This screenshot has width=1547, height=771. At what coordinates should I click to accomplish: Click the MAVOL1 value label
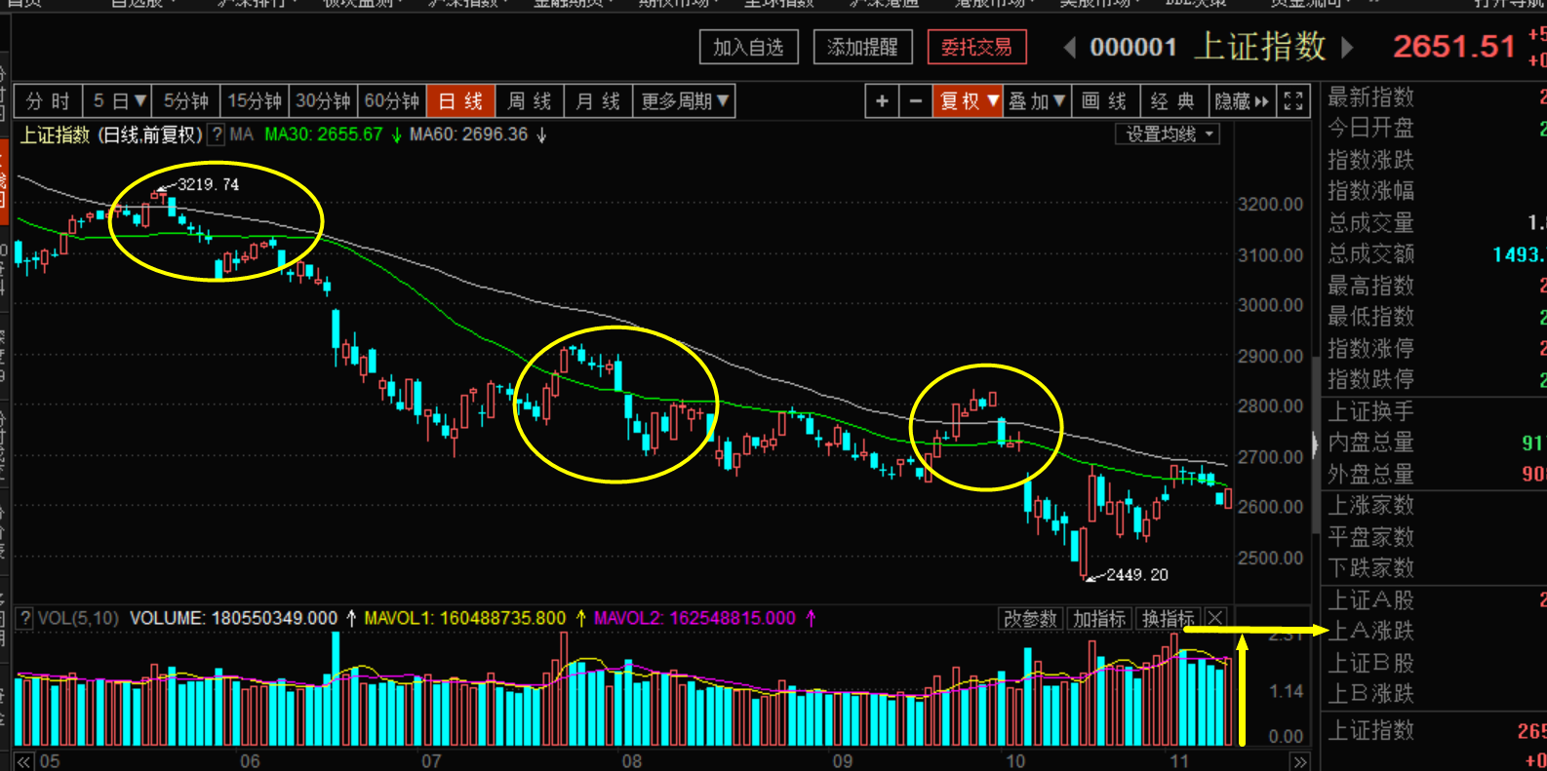[465, 618]
